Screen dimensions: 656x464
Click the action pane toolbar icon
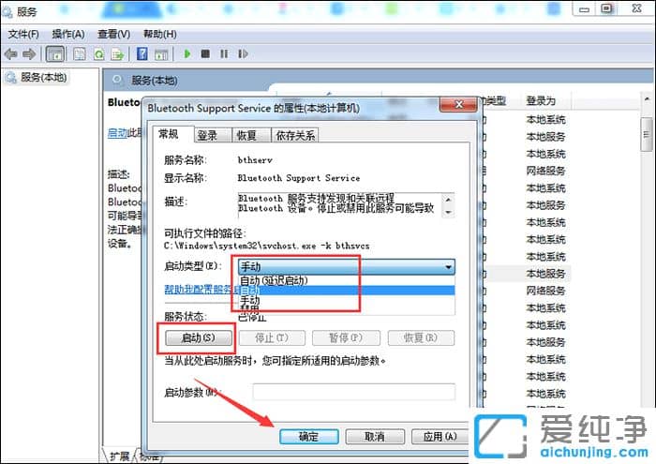(x=161, y=54)
